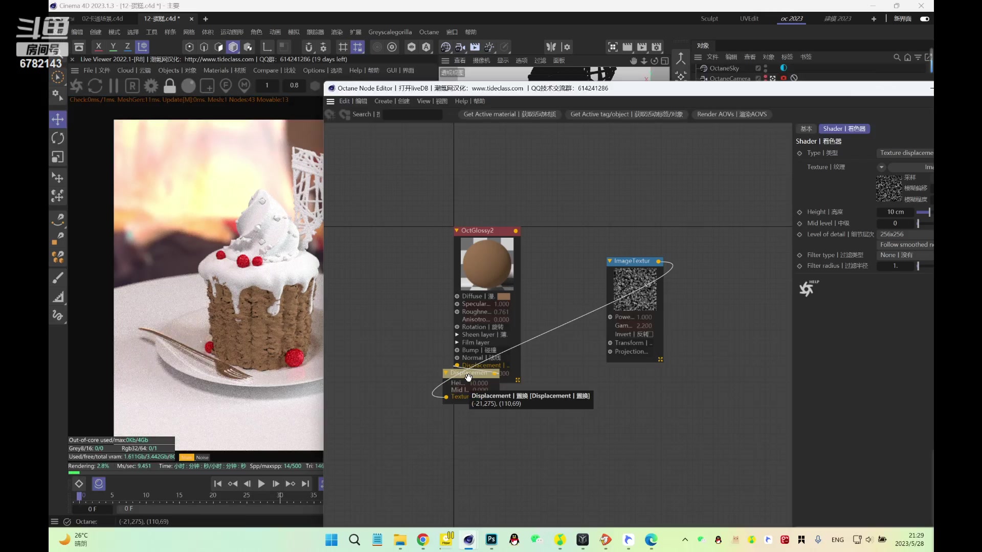Collapse the ImageTexture node triangle
Image resolution: width=982 pixels, height=552 pixels.
[x=610, y=261]
